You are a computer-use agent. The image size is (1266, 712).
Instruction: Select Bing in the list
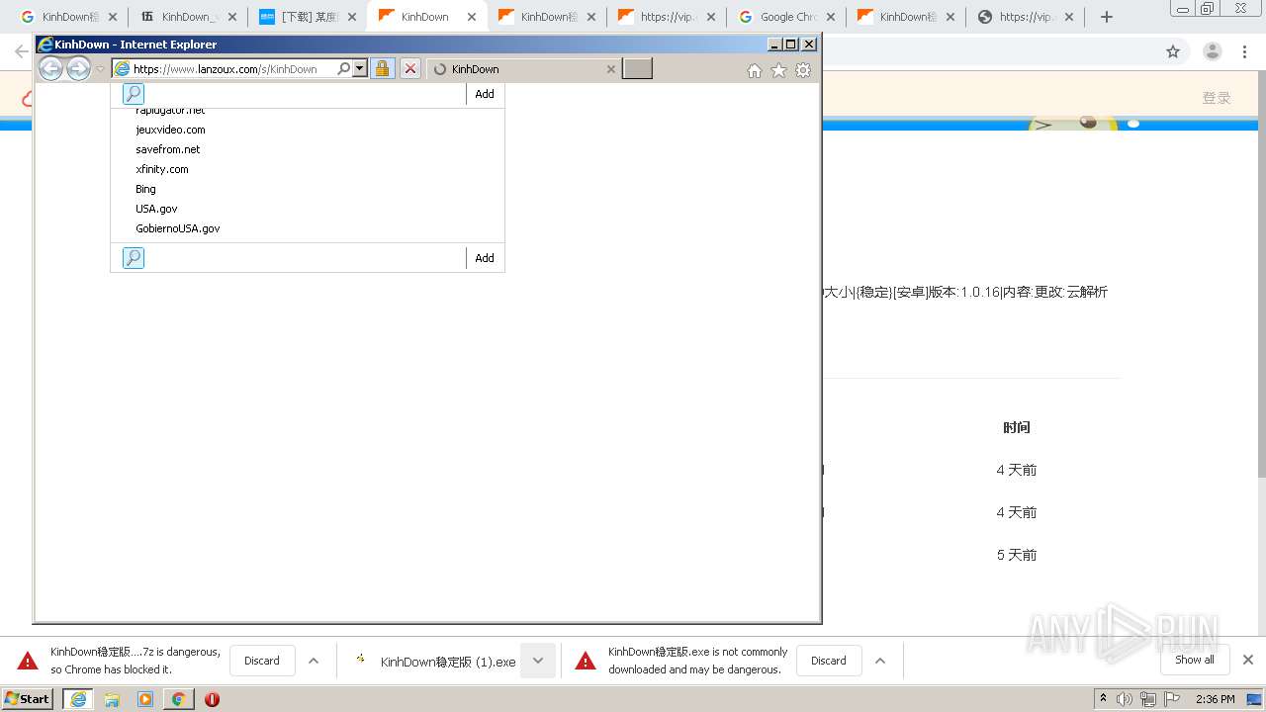[145, 189]
